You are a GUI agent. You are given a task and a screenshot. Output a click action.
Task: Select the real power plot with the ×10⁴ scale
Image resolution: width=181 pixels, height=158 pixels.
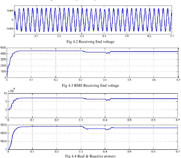pyautogui.click(x=93, y=106)
